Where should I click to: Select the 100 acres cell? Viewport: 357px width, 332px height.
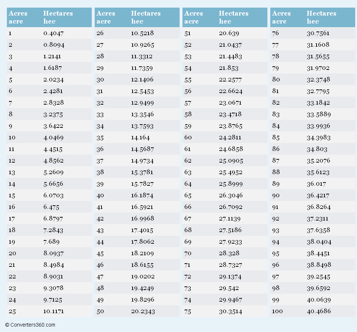point(277,311)
